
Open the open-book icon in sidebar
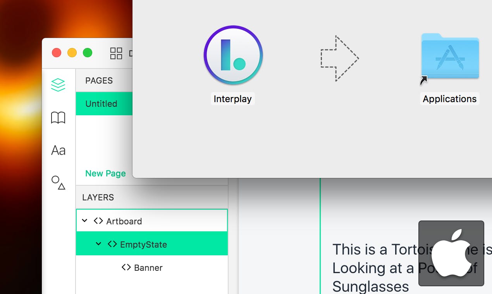coord(58,118)
